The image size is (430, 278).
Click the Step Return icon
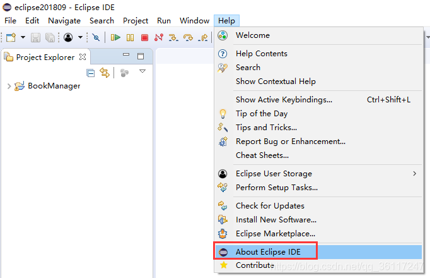202,37
